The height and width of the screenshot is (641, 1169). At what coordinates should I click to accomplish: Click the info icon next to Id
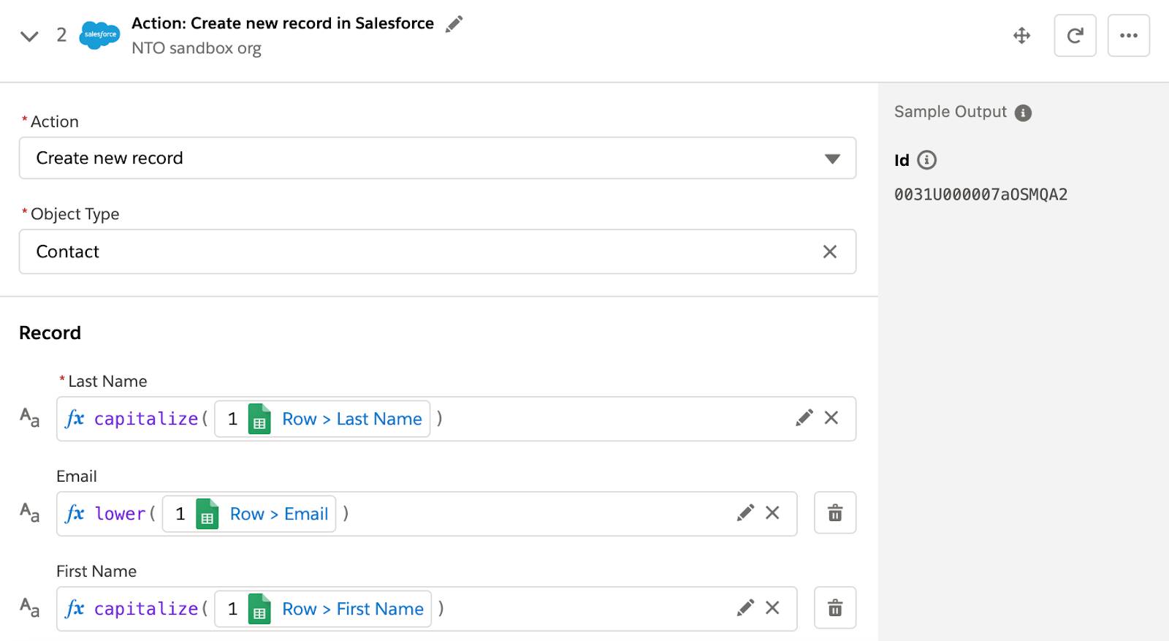click(x=926, y=159)
